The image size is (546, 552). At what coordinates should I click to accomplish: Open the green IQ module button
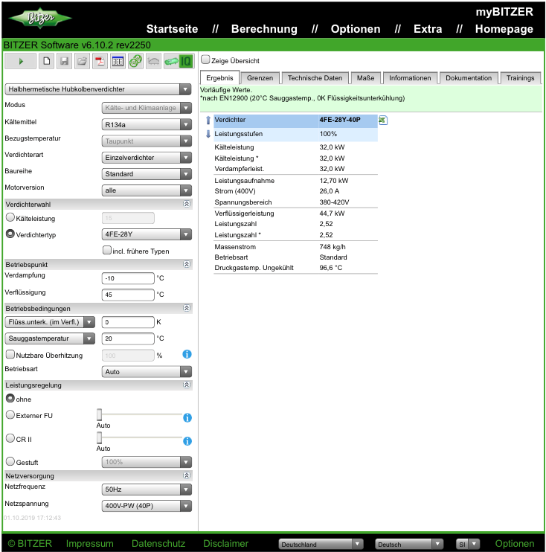tap(179, 61)
